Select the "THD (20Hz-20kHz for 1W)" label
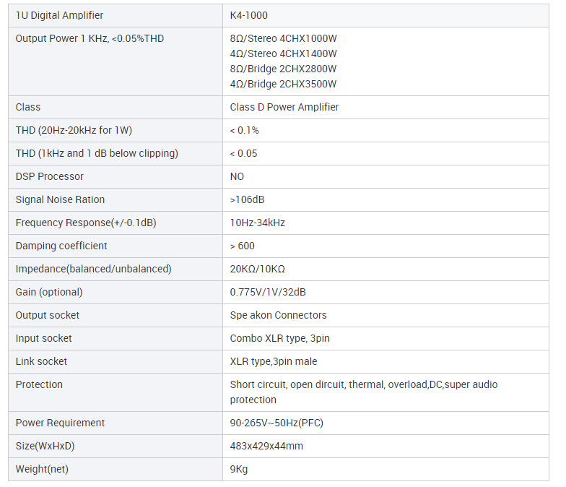 coord(74,130)
